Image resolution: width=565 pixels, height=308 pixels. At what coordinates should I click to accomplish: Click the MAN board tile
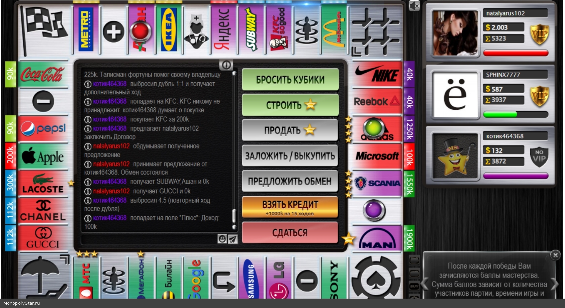[x=377, y=238]
